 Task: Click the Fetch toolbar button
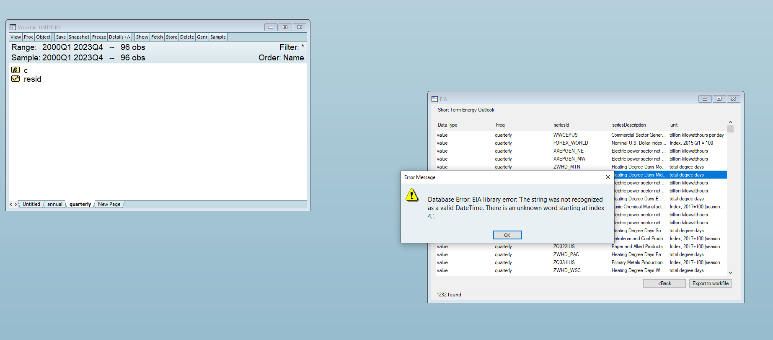tap(157, 37)
